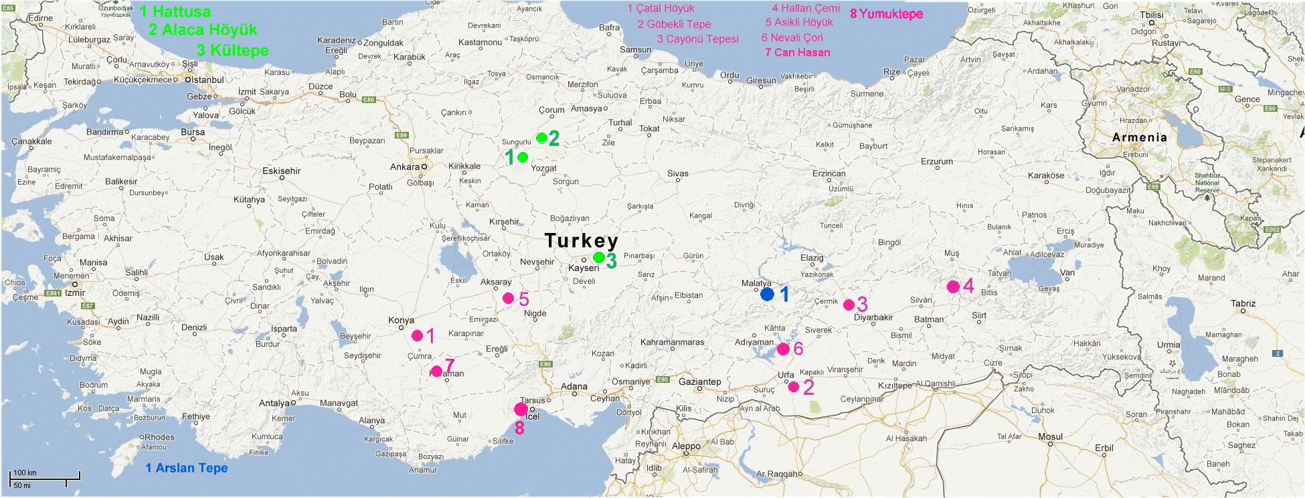The image size is (1305, 498).
Task: Click the '6 Nevali Çori' legend entry
Action: point(792,37)
